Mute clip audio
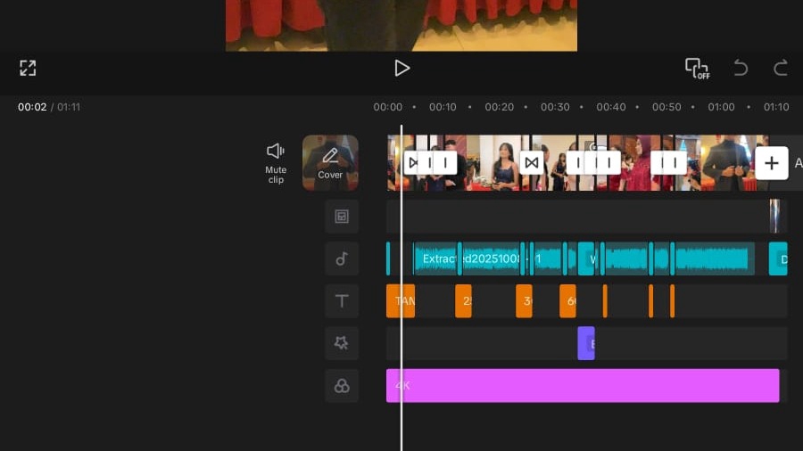Image resolution: width=803 pixels, height=451 pixels. [x=276, y=163]
